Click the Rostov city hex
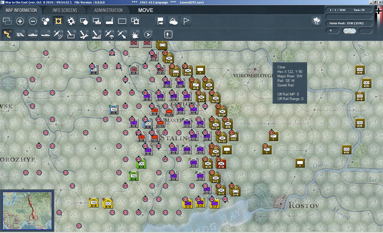Viewport: 383px width, 233px height. (281, 203)
